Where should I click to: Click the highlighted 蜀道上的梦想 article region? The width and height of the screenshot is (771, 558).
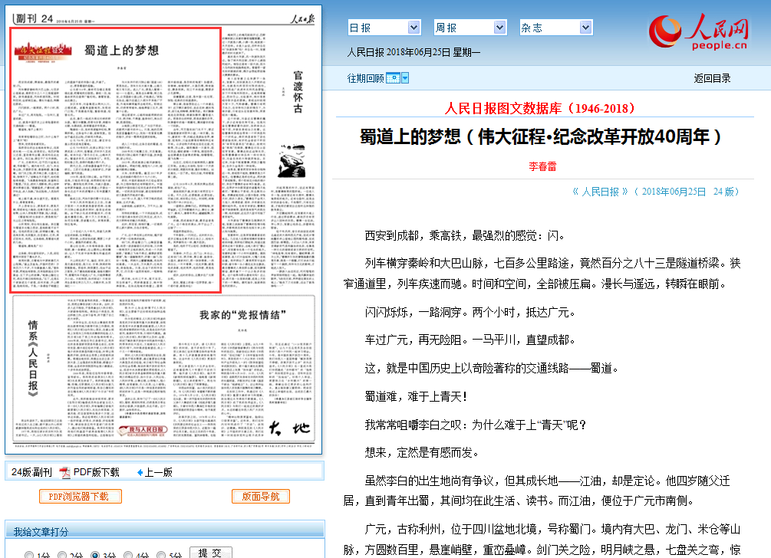coord(116,160)
